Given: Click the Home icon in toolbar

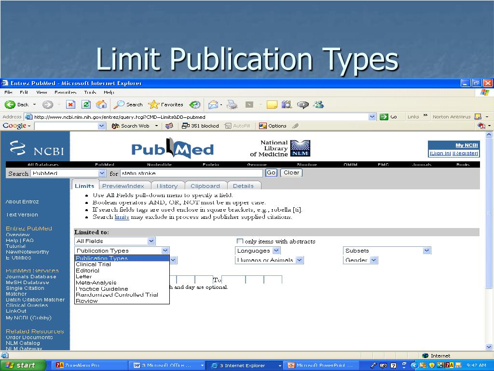Looking at the screenshot, I should tap(101, 104).
